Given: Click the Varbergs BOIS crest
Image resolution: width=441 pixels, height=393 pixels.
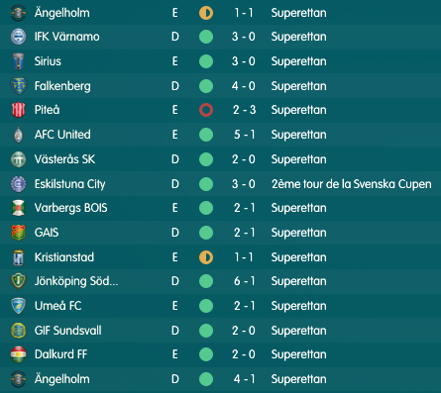Looking at the screenshot, I should pos(18,208).
